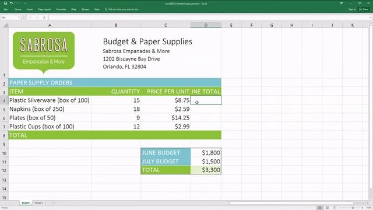Customize the Quick Access Toolbar dropdown

point(24,3)
